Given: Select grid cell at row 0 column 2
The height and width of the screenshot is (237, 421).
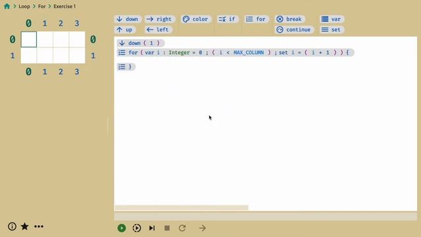Looking at the screenshot, I should point(61,39).
